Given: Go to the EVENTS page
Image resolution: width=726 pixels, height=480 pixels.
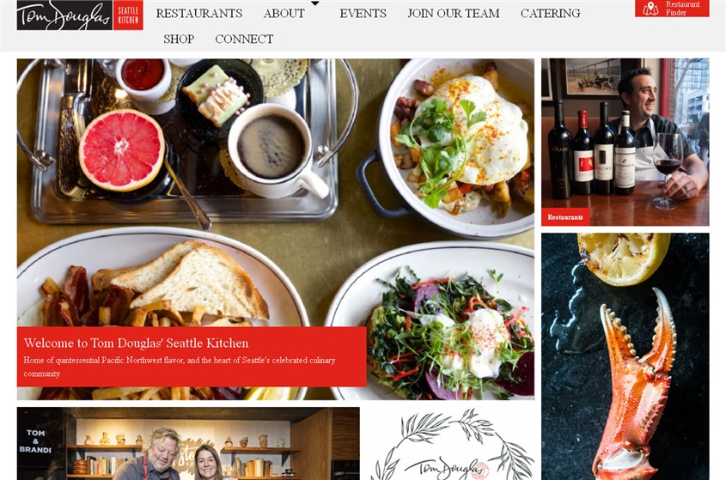Looking at the screenshot, I should click(363, 14).
